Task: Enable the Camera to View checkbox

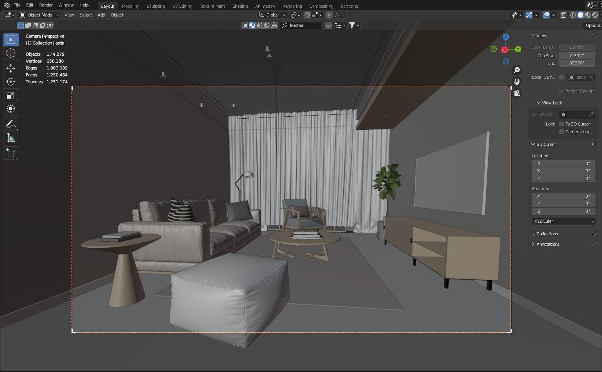Action: [562, 132]
